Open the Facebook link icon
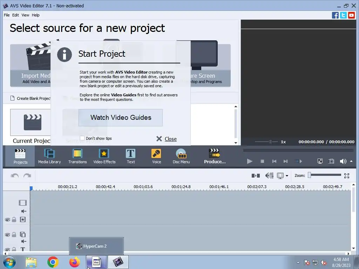This screenshot has height=269, width=359. coord(335,15)
